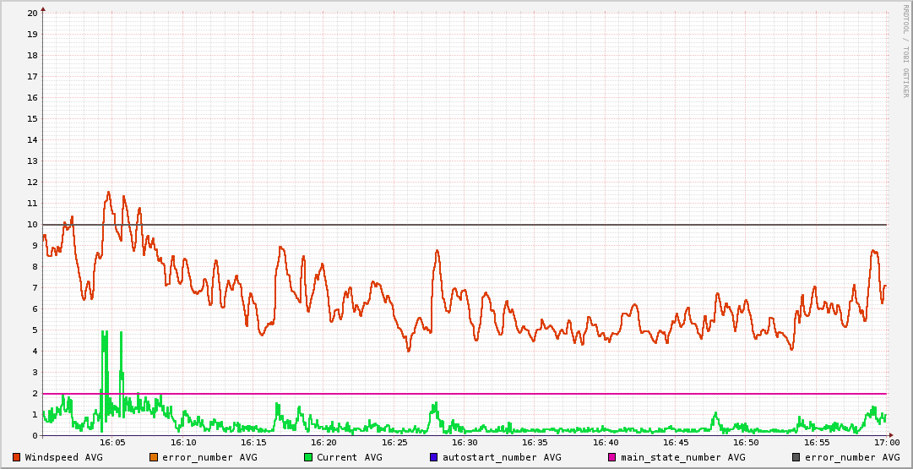Click the highest peak of the Windspeed line
Screen dimensions: 913x469
108,193
